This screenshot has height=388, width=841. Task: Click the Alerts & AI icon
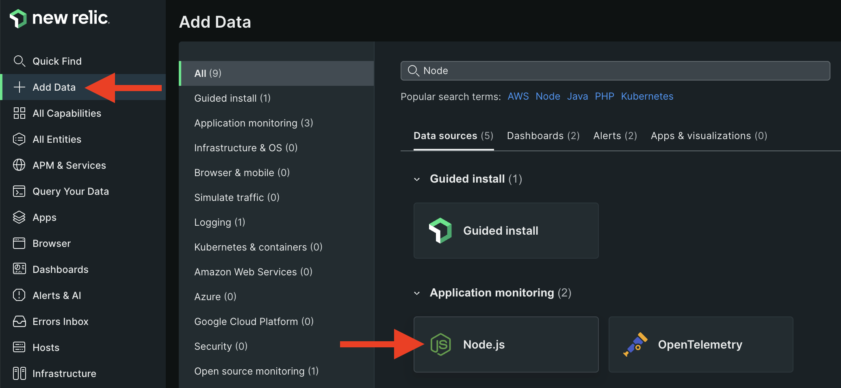[19, 295]
